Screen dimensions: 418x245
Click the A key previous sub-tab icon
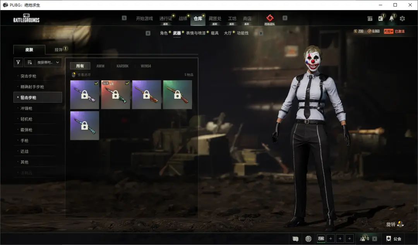pyautogui.click(x=148, y=33)
